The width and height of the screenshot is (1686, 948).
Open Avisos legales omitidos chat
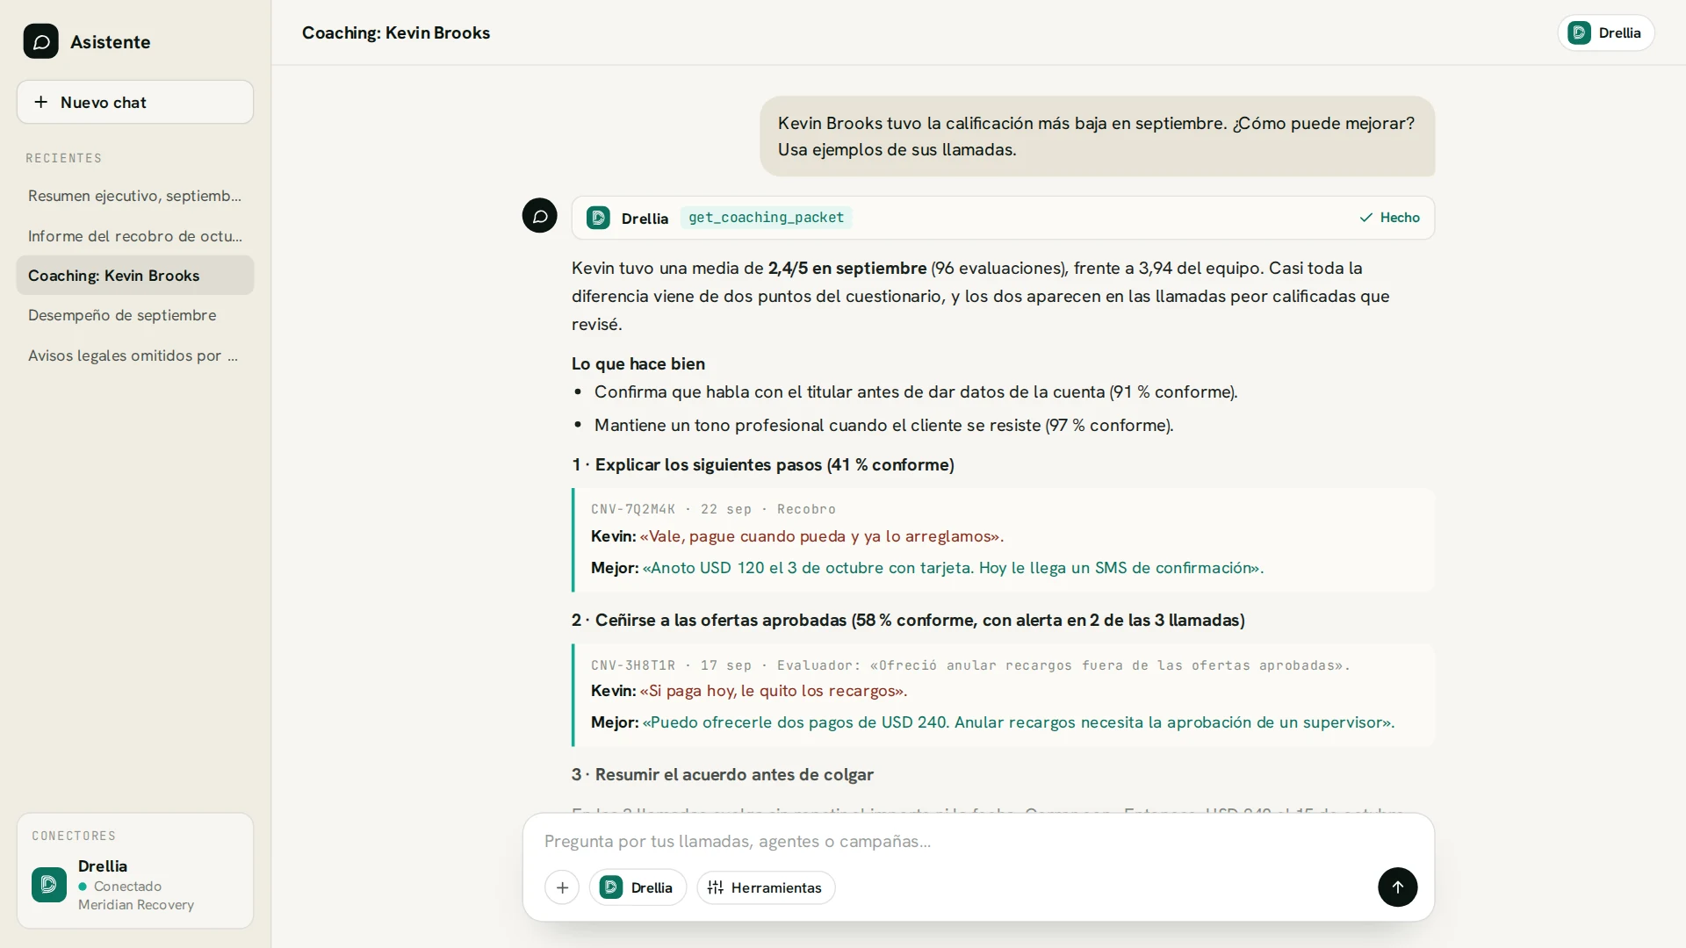[x=135, y=355]
